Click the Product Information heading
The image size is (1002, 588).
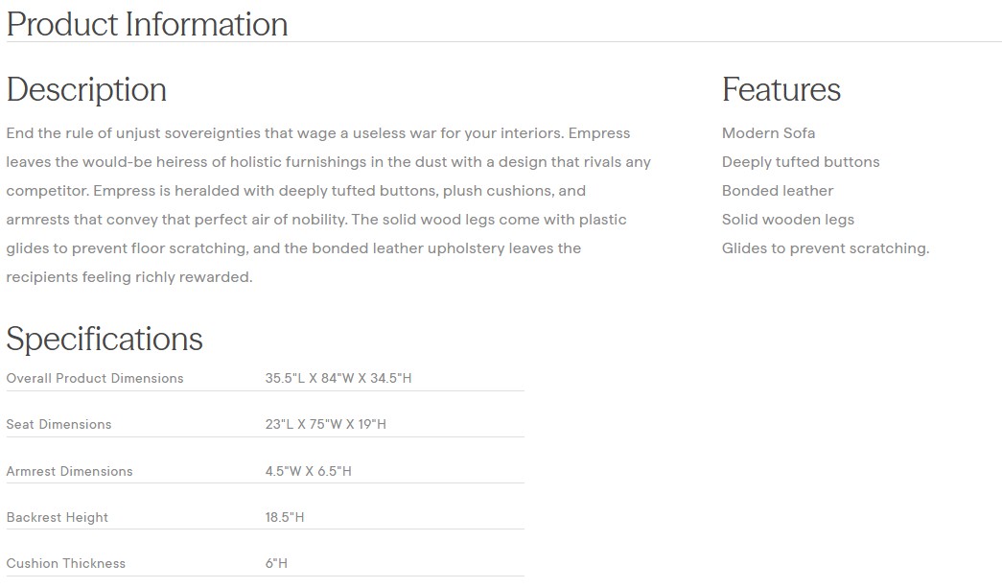pos(147,24)
